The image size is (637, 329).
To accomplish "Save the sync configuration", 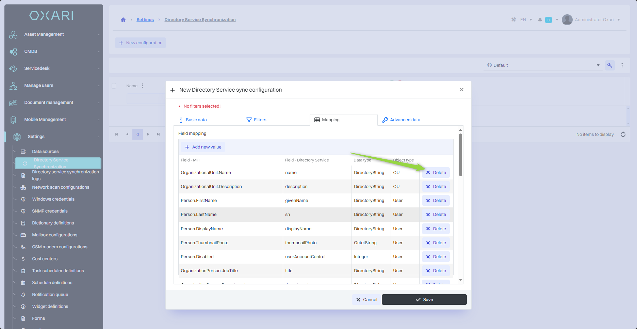I will 424,300.
